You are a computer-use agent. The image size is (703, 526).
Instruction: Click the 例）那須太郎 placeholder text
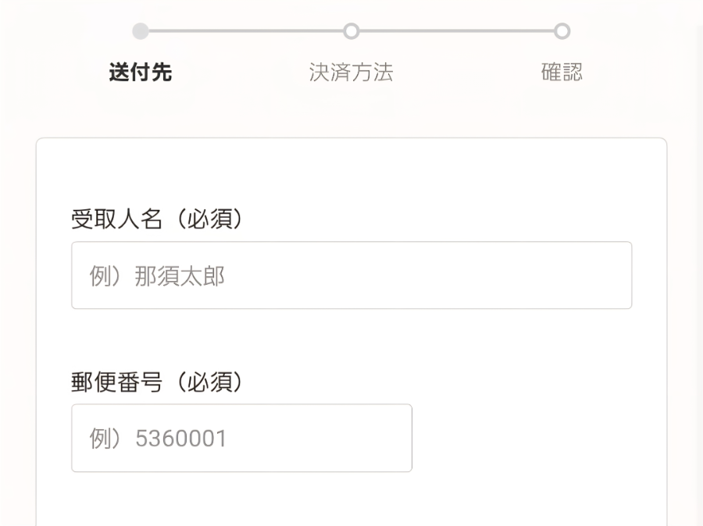[x=157, y=276]
